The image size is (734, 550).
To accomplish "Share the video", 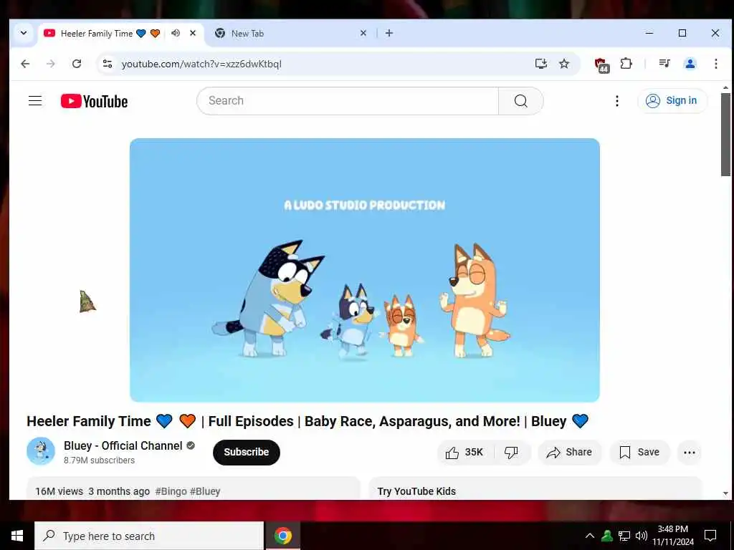I will (569, 453).
